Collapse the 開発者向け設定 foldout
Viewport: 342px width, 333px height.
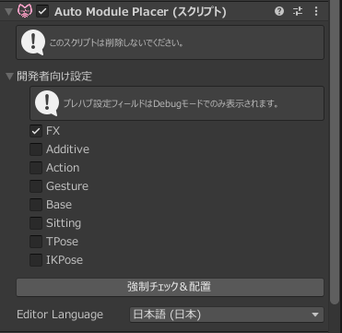10,76
